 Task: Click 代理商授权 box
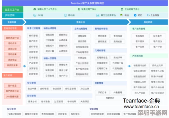[x=102, y=63]
